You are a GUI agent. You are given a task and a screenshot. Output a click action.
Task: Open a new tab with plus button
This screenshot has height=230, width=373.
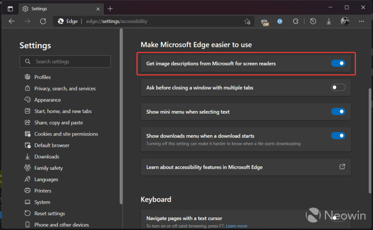click(x=110, y=9)
